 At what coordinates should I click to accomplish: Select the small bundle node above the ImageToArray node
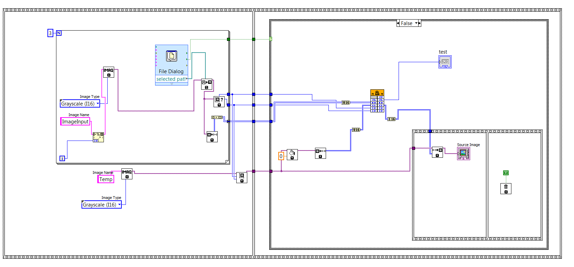[x=217, y=118]
